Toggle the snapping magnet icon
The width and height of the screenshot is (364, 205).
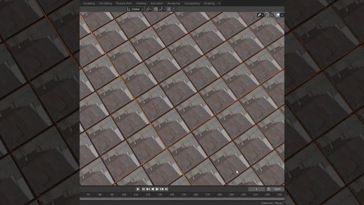click(155, 9)
